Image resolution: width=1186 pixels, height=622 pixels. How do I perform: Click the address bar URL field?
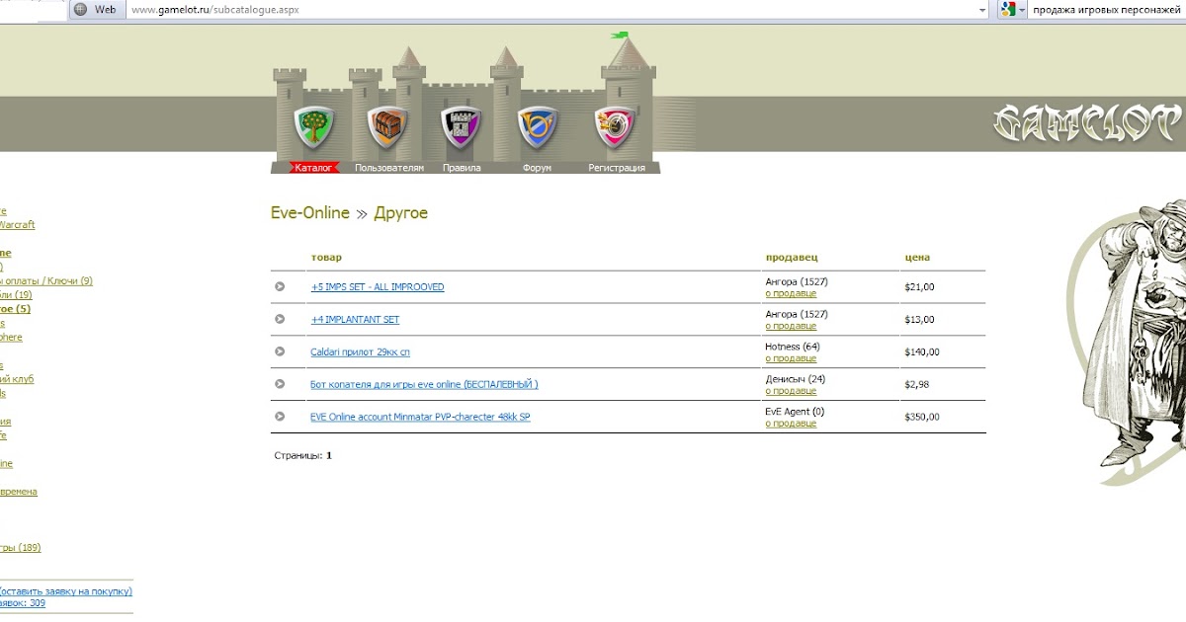(x=553, y=10)
